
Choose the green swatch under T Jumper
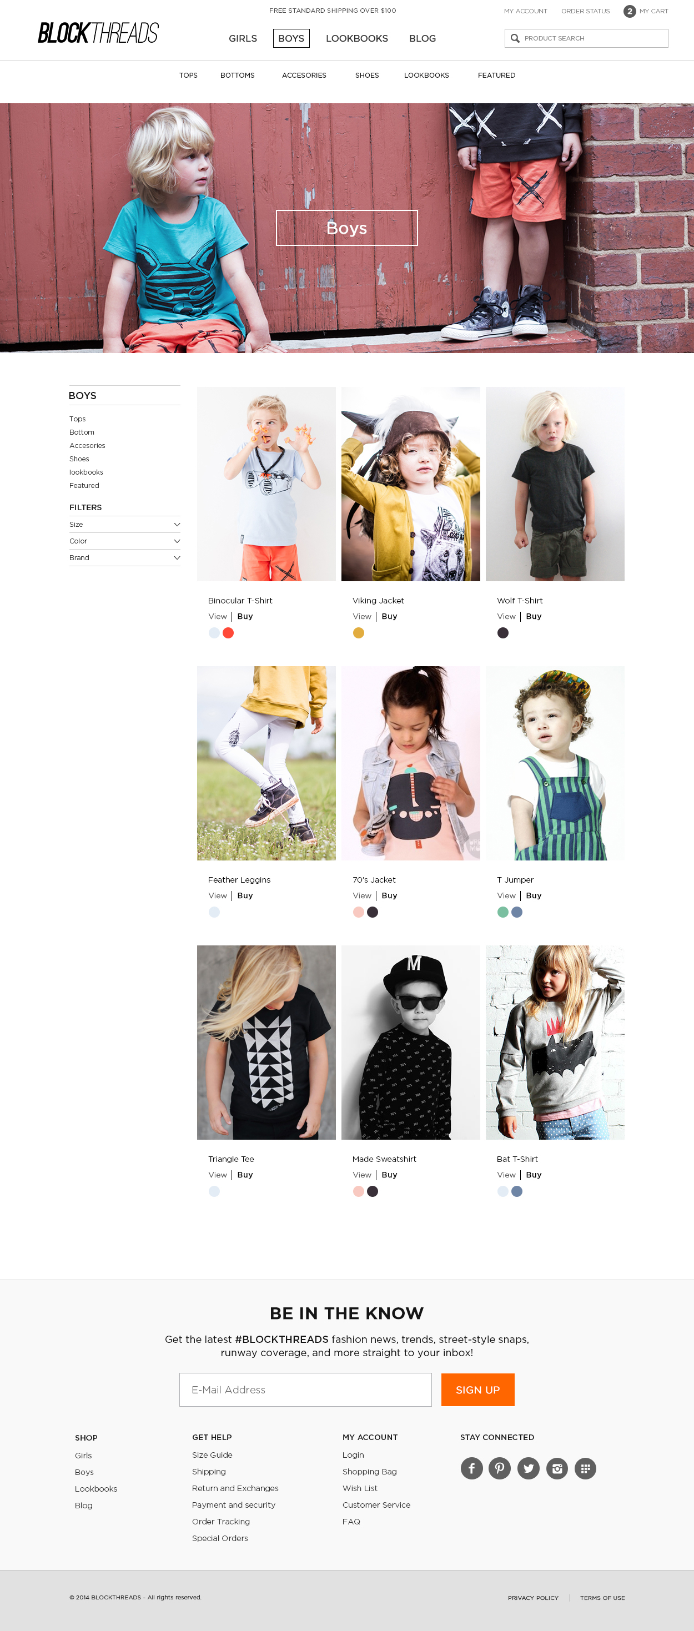click(x=503, y=912)
